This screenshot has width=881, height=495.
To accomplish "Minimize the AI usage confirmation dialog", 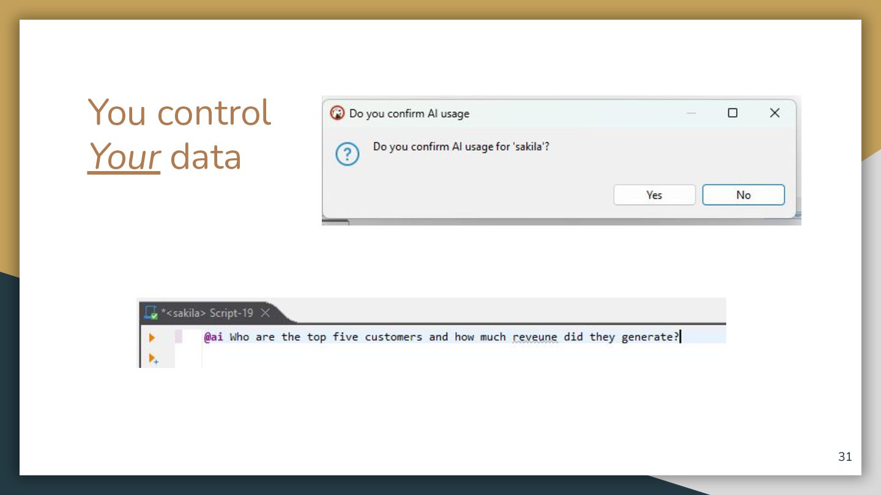I will [x=691, y=113].
